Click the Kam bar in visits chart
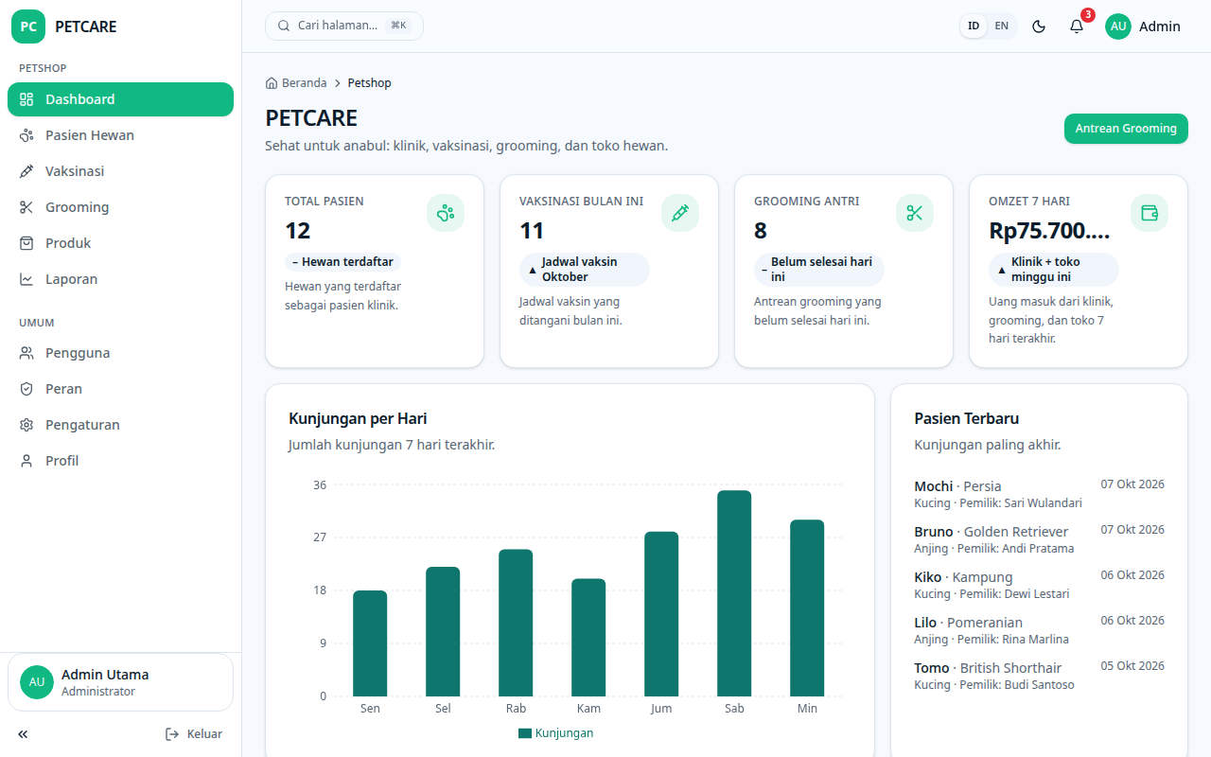Image resolution: width=1211 pixels, height=757 pixels. click(588, 638)
